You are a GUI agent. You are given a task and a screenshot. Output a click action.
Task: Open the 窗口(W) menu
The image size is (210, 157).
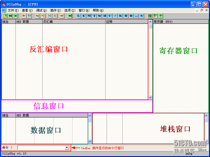click(84, 10)
